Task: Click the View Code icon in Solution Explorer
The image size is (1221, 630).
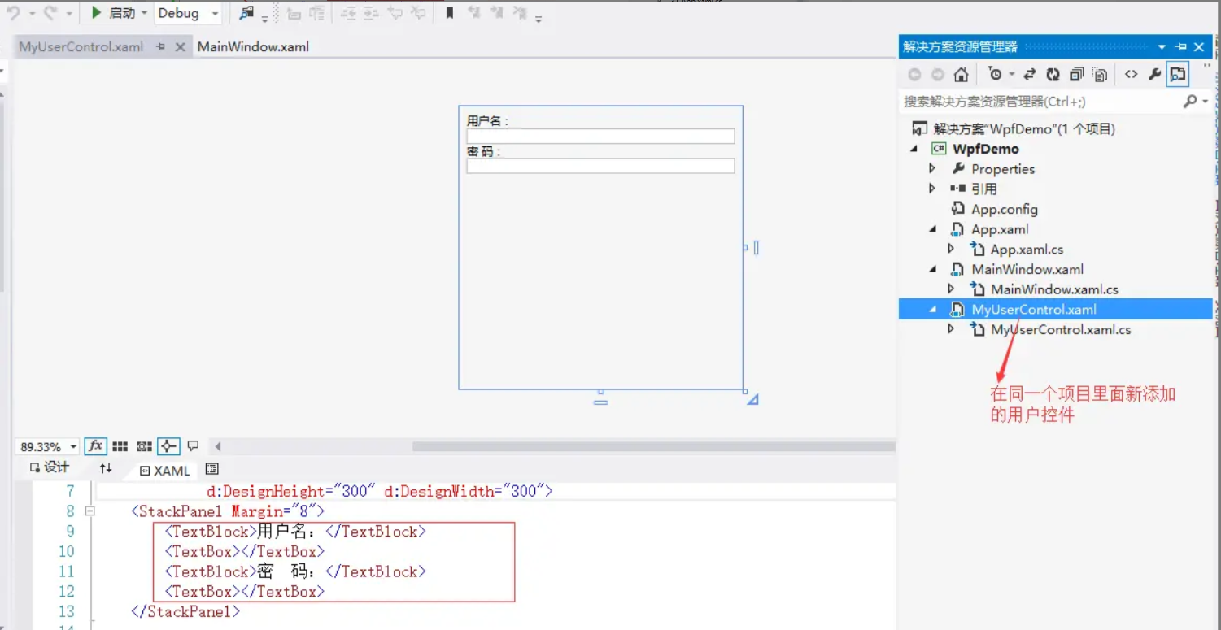Action: [1131, 74]
